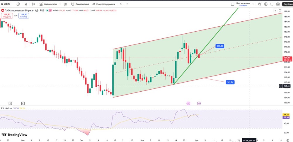Select the layout setup square icon
The height and width of the screenshot is (142, 293).
(x=232, y=4)
